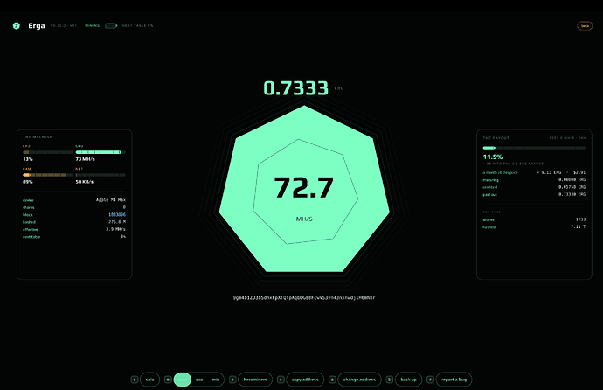Click the 'sees 0 MH/s · 24h' label

[567, 137]
